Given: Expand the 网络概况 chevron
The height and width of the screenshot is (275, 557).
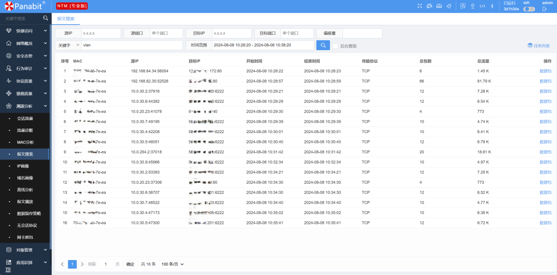Looking at the screenshot, I should tap(45, 43).
